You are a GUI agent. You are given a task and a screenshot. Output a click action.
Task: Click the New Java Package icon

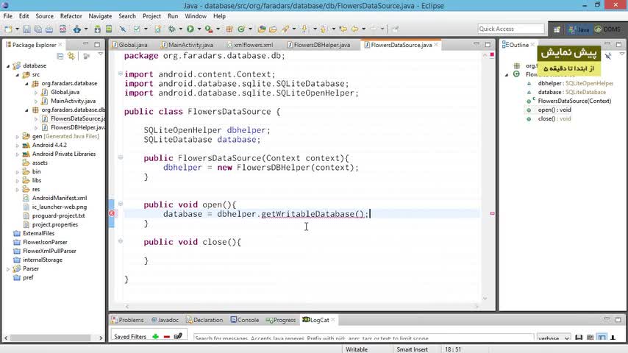click(x=229, y=29)
